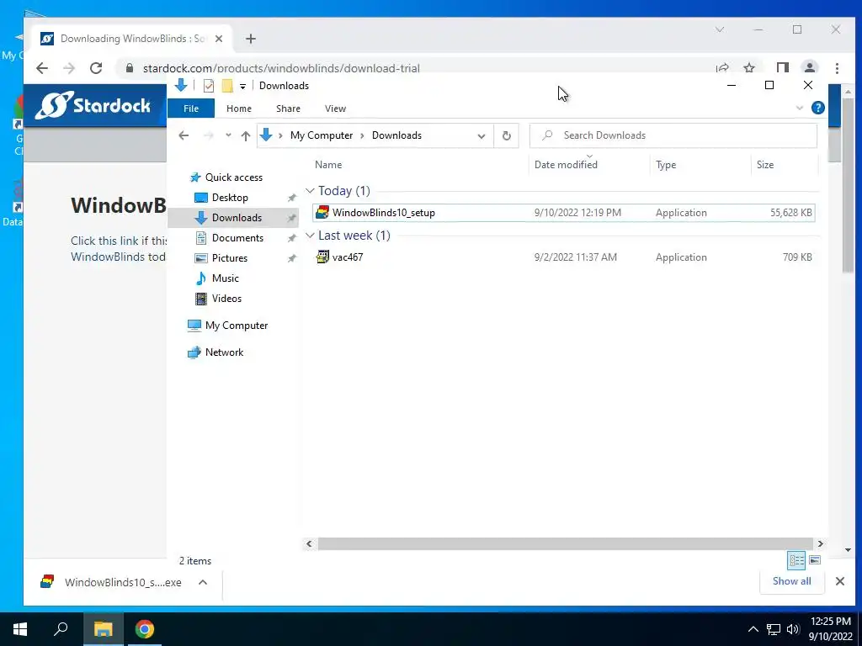Bookmark this page with the star icon
Viewport: 862px width, 646px height.
pos(748,68)
